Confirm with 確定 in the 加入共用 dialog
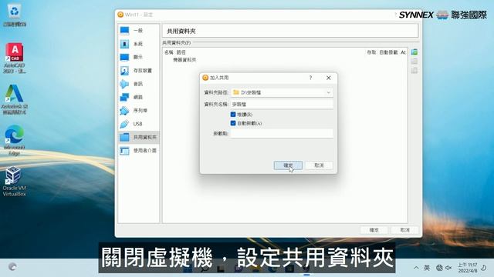 click(x=288, y=165)
